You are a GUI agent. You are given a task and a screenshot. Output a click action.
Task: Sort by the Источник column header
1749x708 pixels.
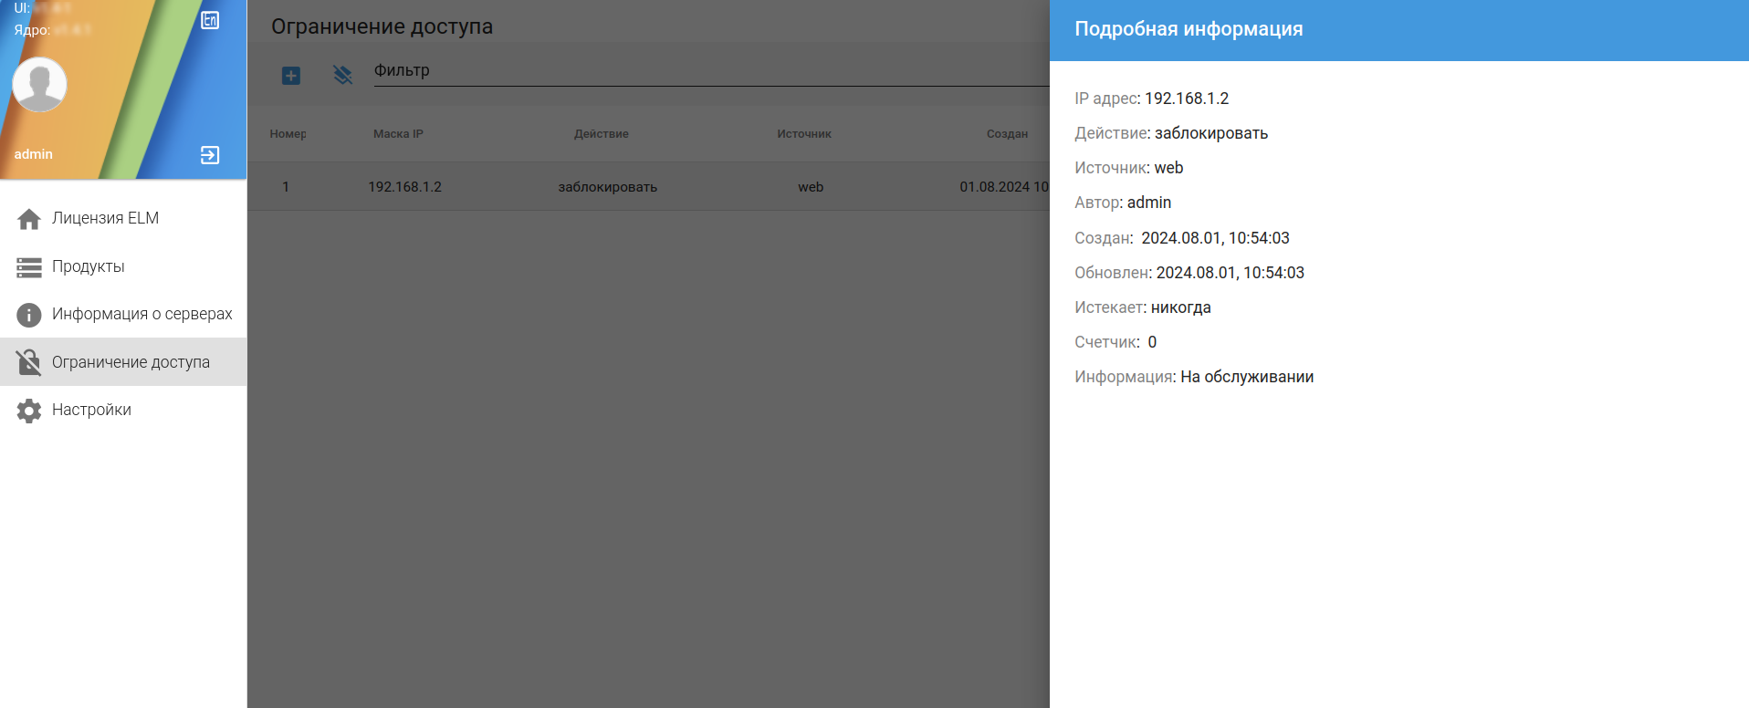tap(804, 134)
